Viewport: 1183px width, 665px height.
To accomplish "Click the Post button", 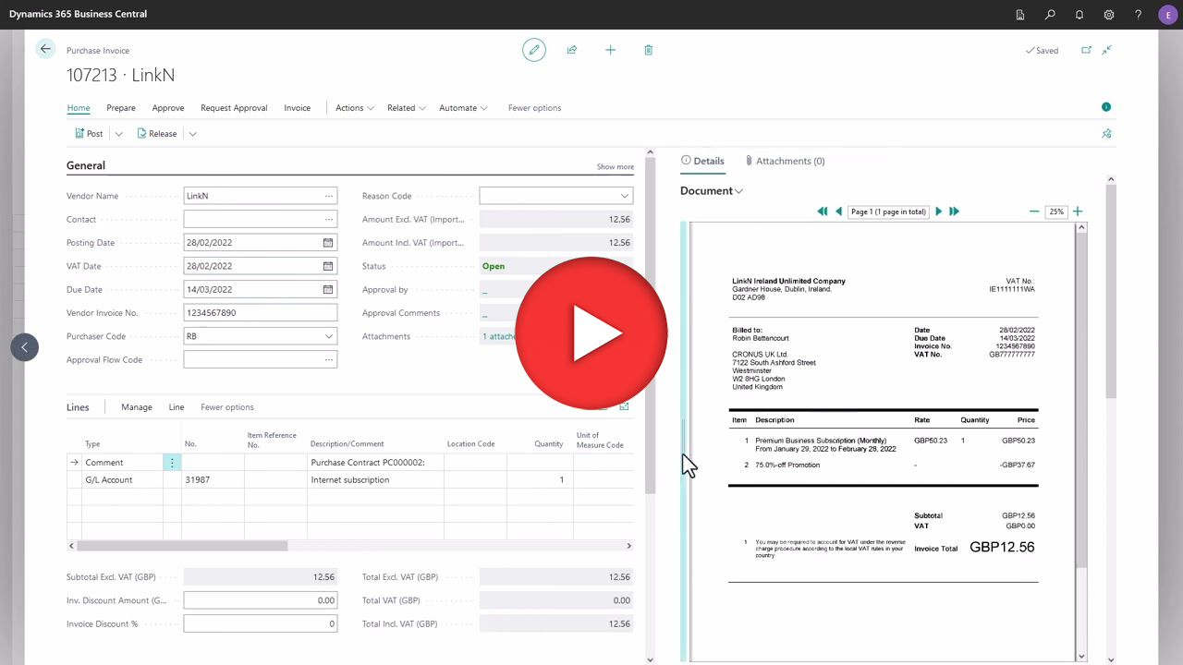I will tap(89, 134).
